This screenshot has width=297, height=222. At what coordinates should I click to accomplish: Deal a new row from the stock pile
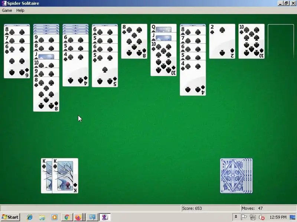tap(236, 176)
